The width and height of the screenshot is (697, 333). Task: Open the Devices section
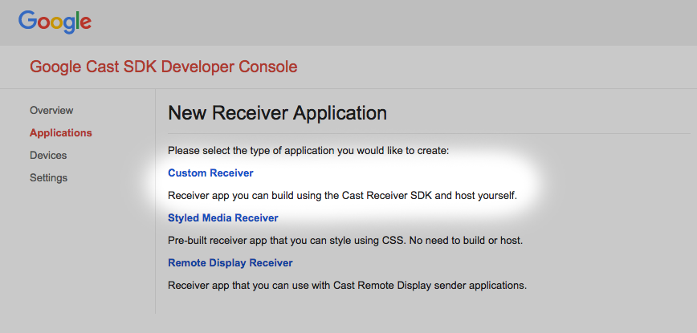click(x=48, y=155)
